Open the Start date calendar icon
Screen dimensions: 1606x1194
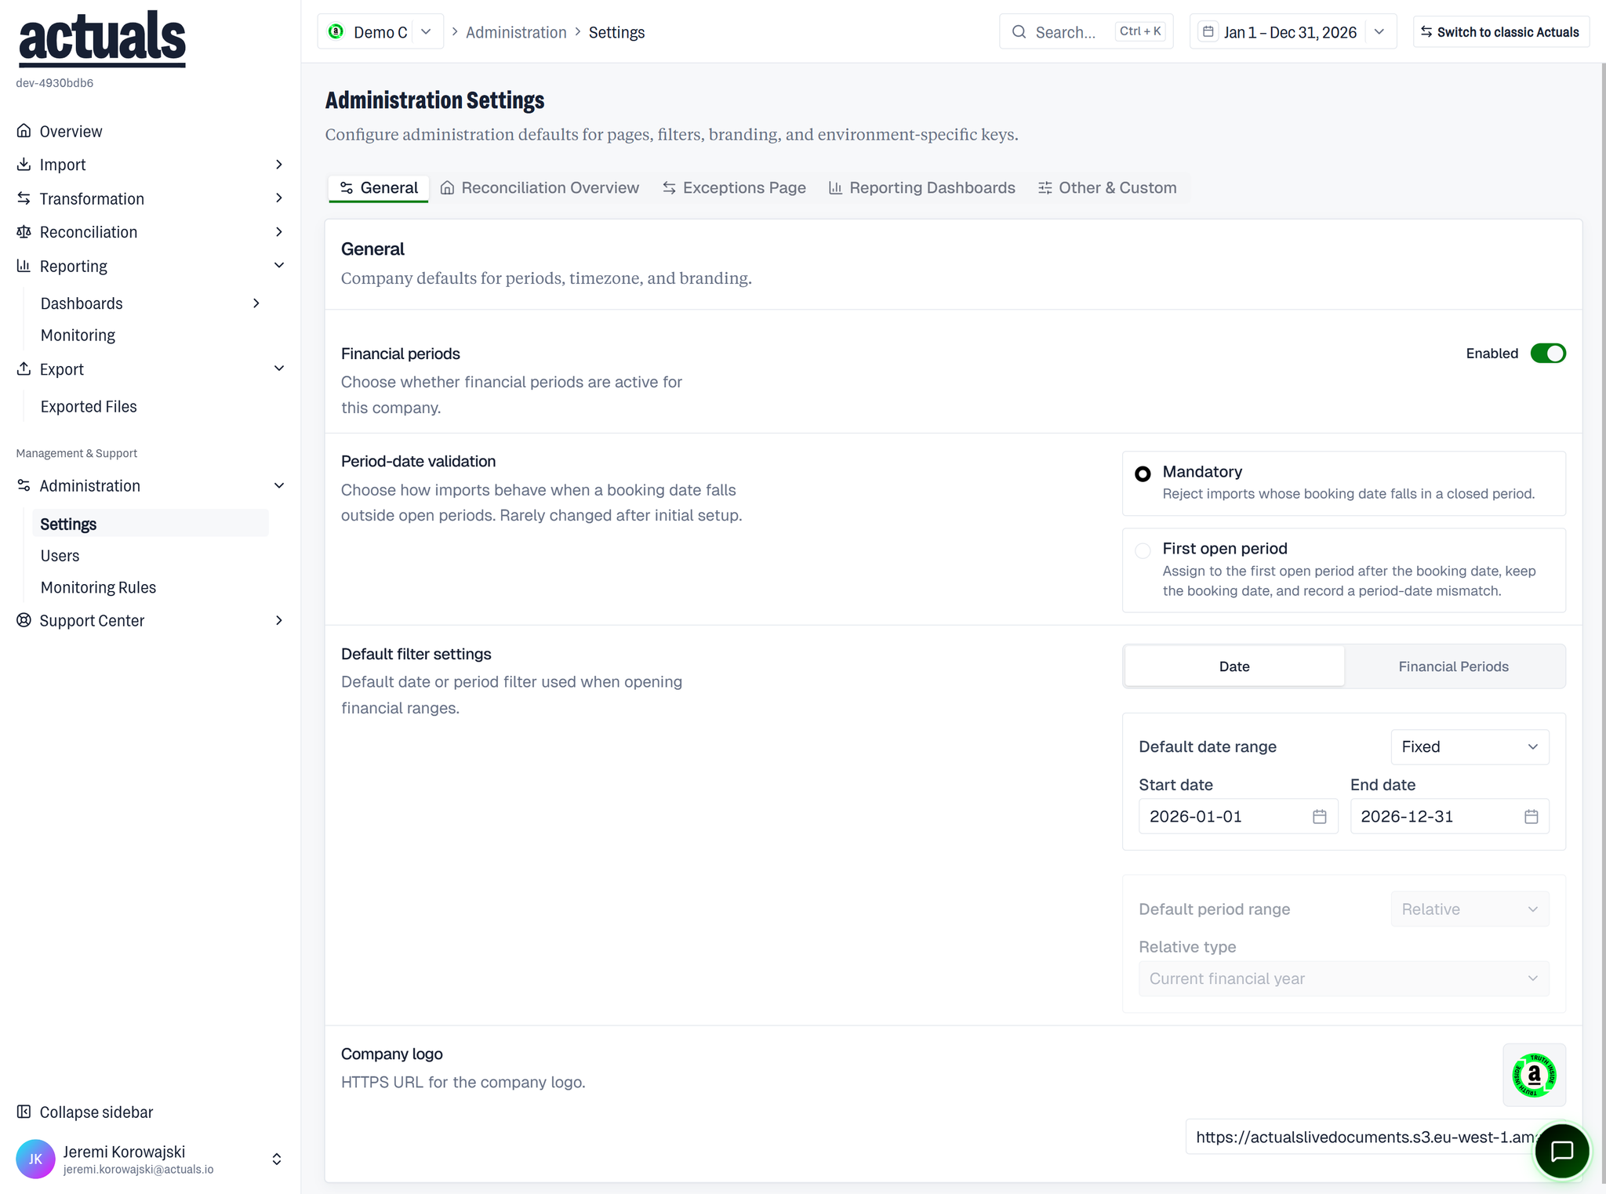coord(1320,816)
